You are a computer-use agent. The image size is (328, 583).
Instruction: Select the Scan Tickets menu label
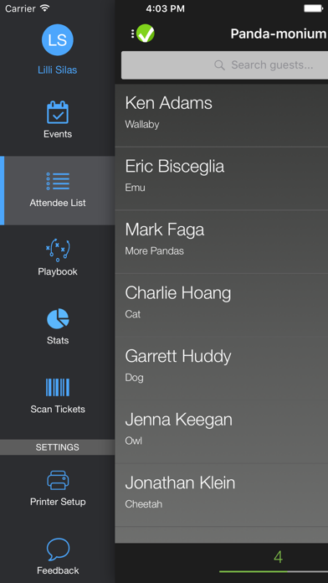coord(58,410)
